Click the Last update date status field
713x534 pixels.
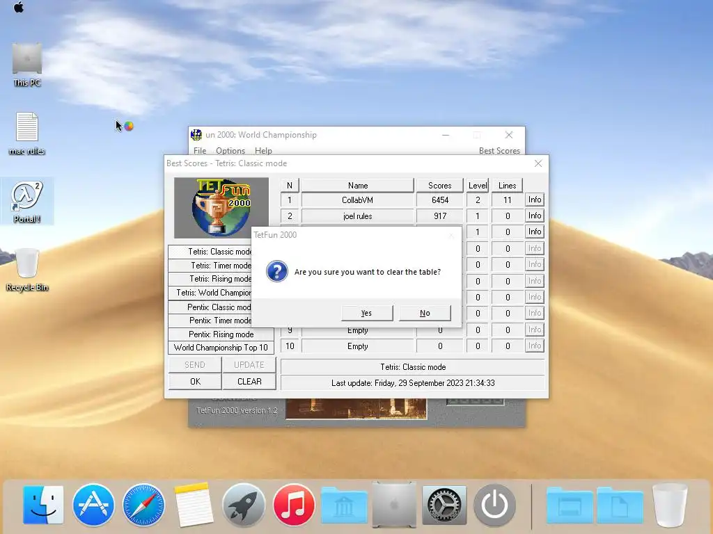(x=413, y=383)
